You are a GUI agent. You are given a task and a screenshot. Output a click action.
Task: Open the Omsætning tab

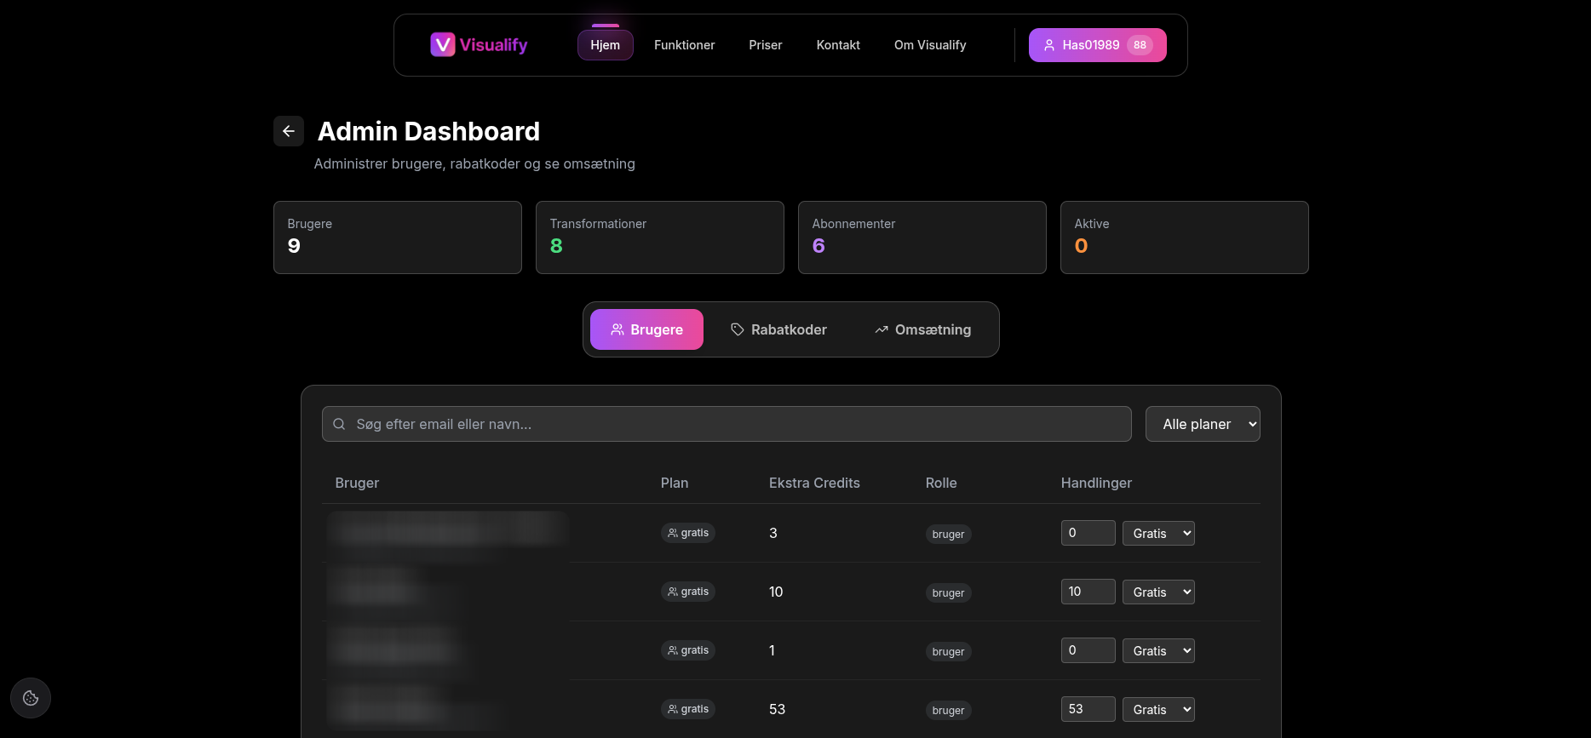tap(922, 329)
